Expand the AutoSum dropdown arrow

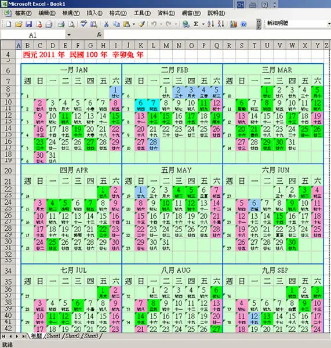[x=203, y=24]
